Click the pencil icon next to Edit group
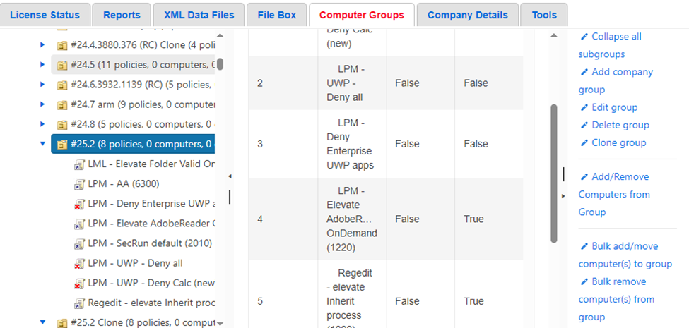This screenshot has height=328, width=689. 584,107
